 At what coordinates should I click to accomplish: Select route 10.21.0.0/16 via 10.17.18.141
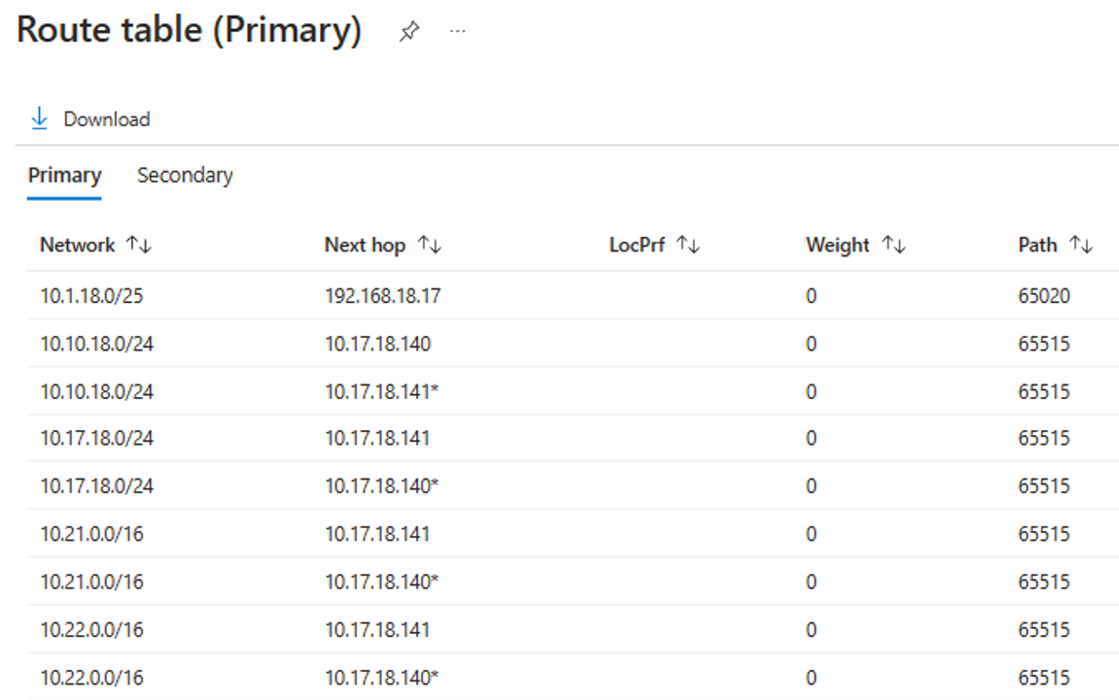pos(90,534)
